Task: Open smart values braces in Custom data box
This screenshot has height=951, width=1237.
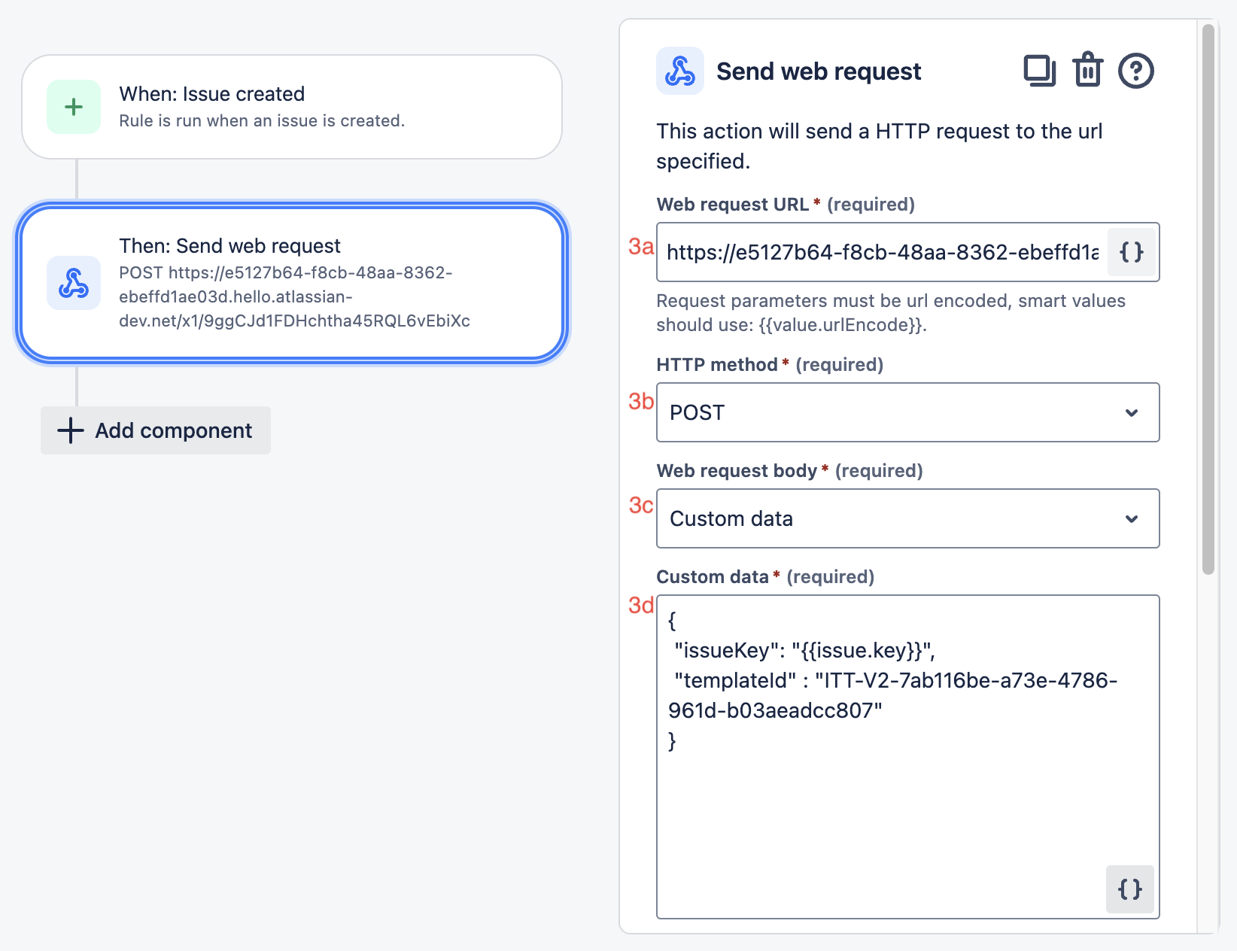Action: point(1129,889)
